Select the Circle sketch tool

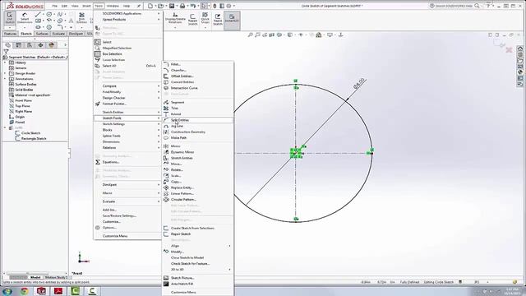49,15
